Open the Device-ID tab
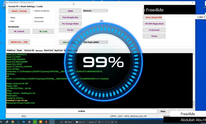Viewport: 206px width, 124px height. point(29,50)
